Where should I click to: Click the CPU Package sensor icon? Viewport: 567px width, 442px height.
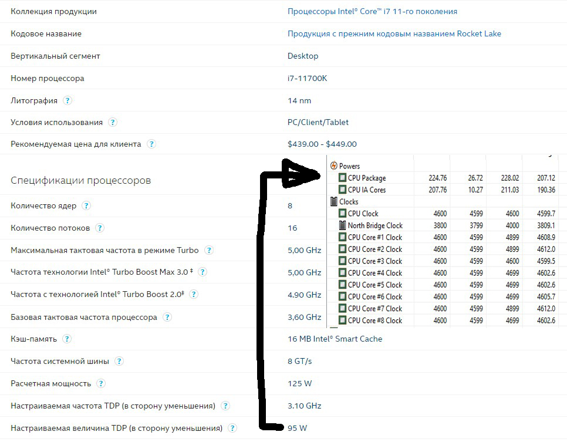coord(342,178)
